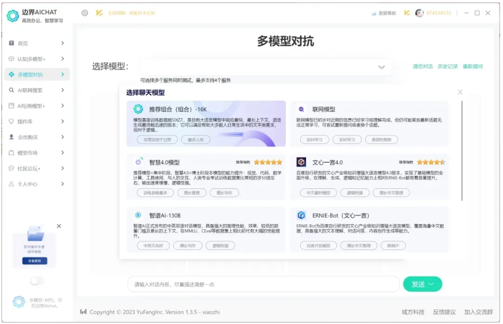Click the model list vertical scrollbar
Image resolution: width=503 pixels, height=324 pixels.
(462, 150)
